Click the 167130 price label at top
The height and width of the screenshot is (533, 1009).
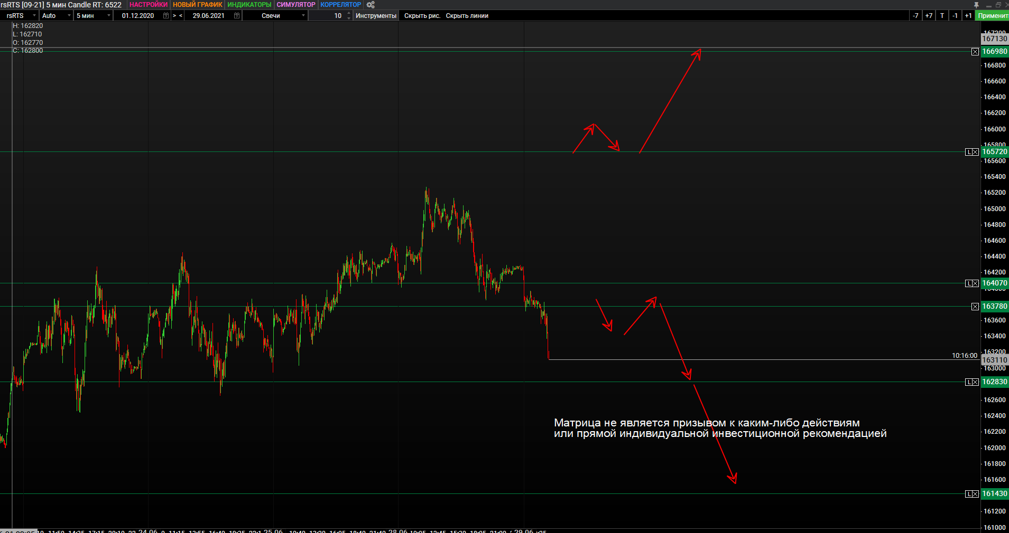point(995,39)
